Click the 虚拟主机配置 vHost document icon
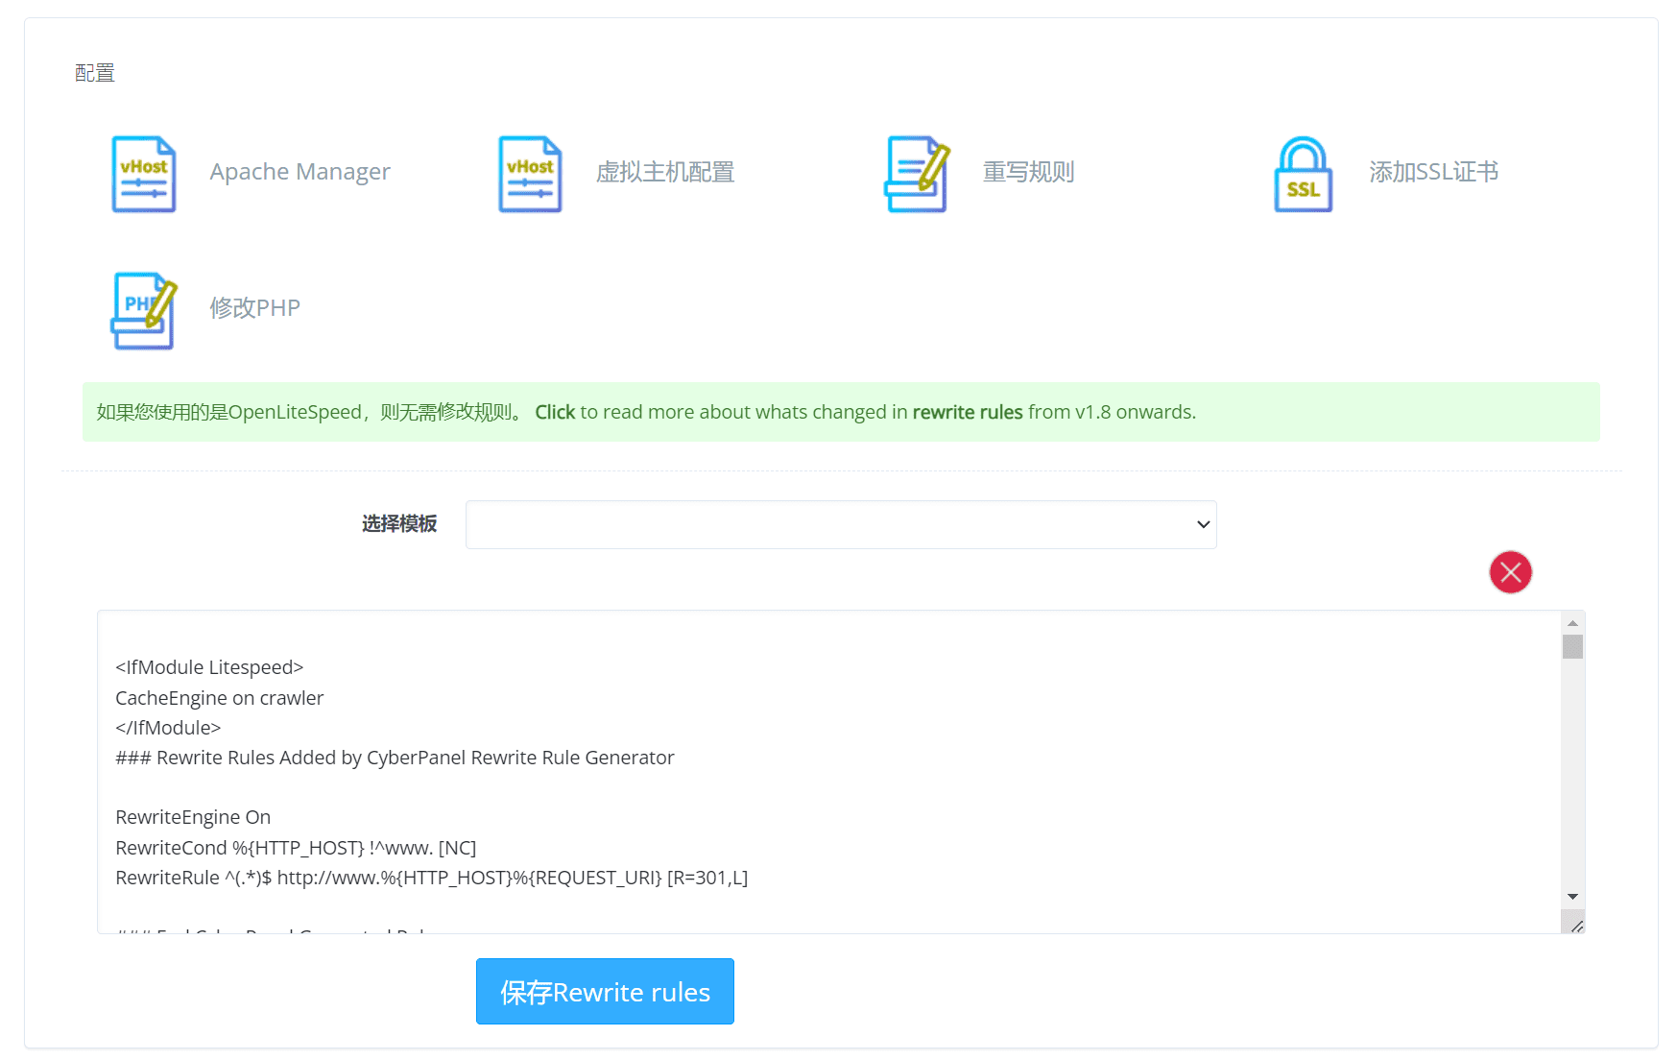Viewport: 1677px width, 1060px height. 529,174
